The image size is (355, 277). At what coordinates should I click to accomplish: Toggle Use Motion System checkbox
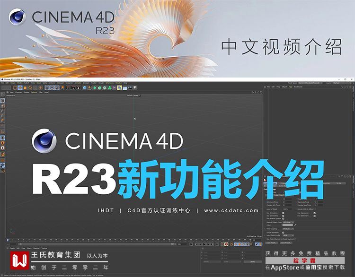(x=283, y=219)
